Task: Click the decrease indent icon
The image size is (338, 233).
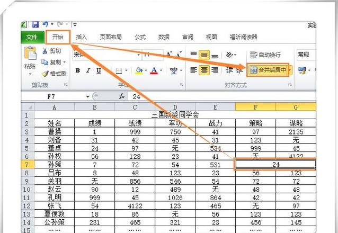Action: [229, 70]
